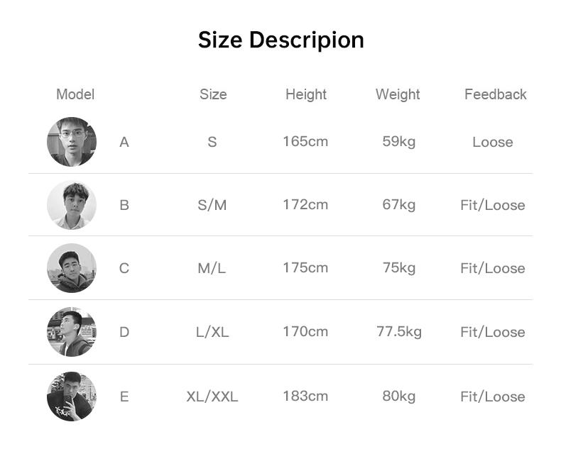Click the M/L size cell
The width and height of the screenshot is (561, 466).
tap(212, 268)
